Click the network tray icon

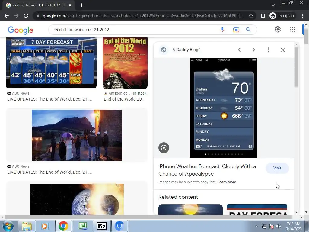coord(264,226)
